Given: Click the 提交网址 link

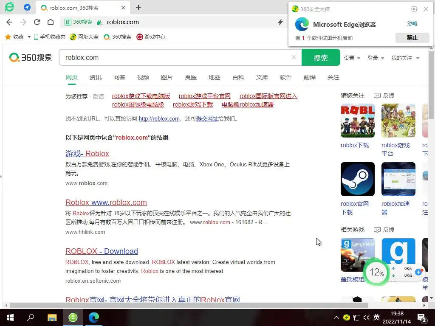Looking at the screenshot, I should click(x=207, y=119).
